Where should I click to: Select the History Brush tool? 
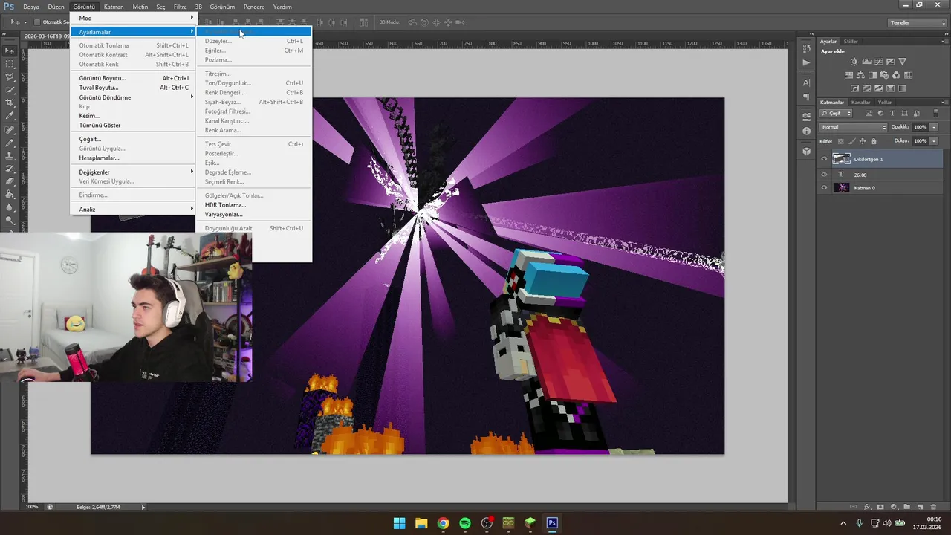coord(10,168)
